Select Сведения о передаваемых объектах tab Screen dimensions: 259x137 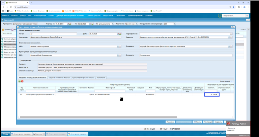(33, 78)
